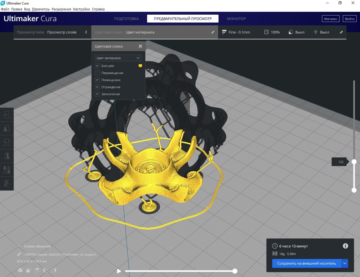Image resolution: width=360 pixels, height=277 pixels.
Task: Open the Правка menu
Action: coord(17,9)
